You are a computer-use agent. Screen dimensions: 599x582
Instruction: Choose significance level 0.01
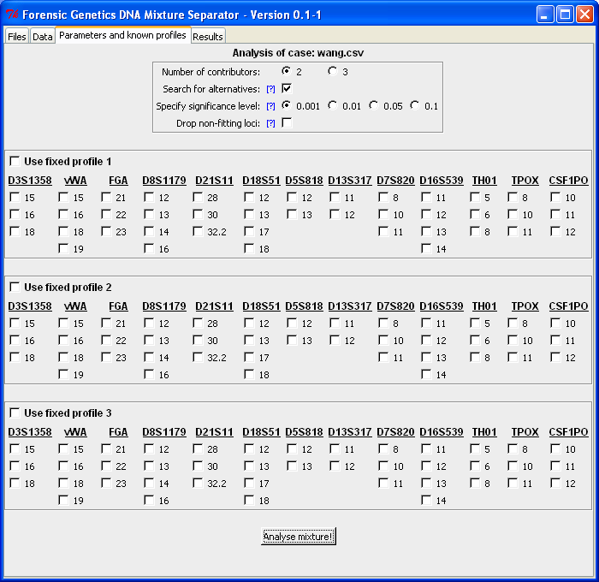tap(332, 105)
